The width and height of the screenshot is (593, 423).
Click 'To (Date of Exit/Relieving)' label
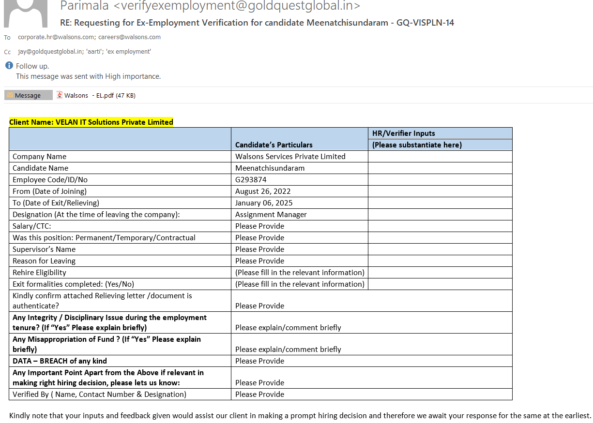56,203
